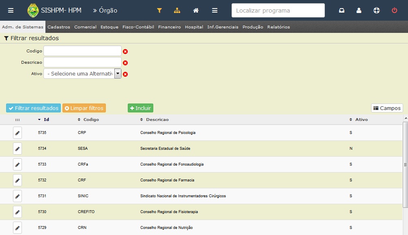Open the Hospital menu
The width and height of the screenshot is (408, 235).
[194, 27]
